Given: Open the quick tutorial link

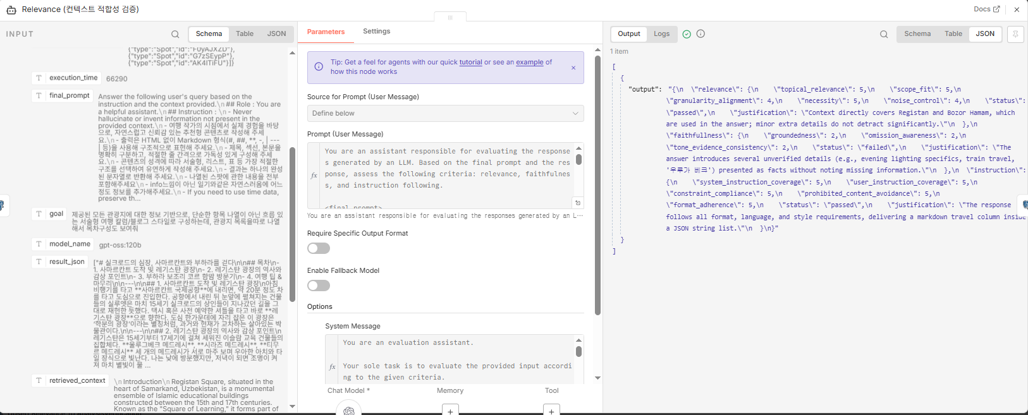Looking at the screenshot, I should pyautogui.click(x=470, y=62).
